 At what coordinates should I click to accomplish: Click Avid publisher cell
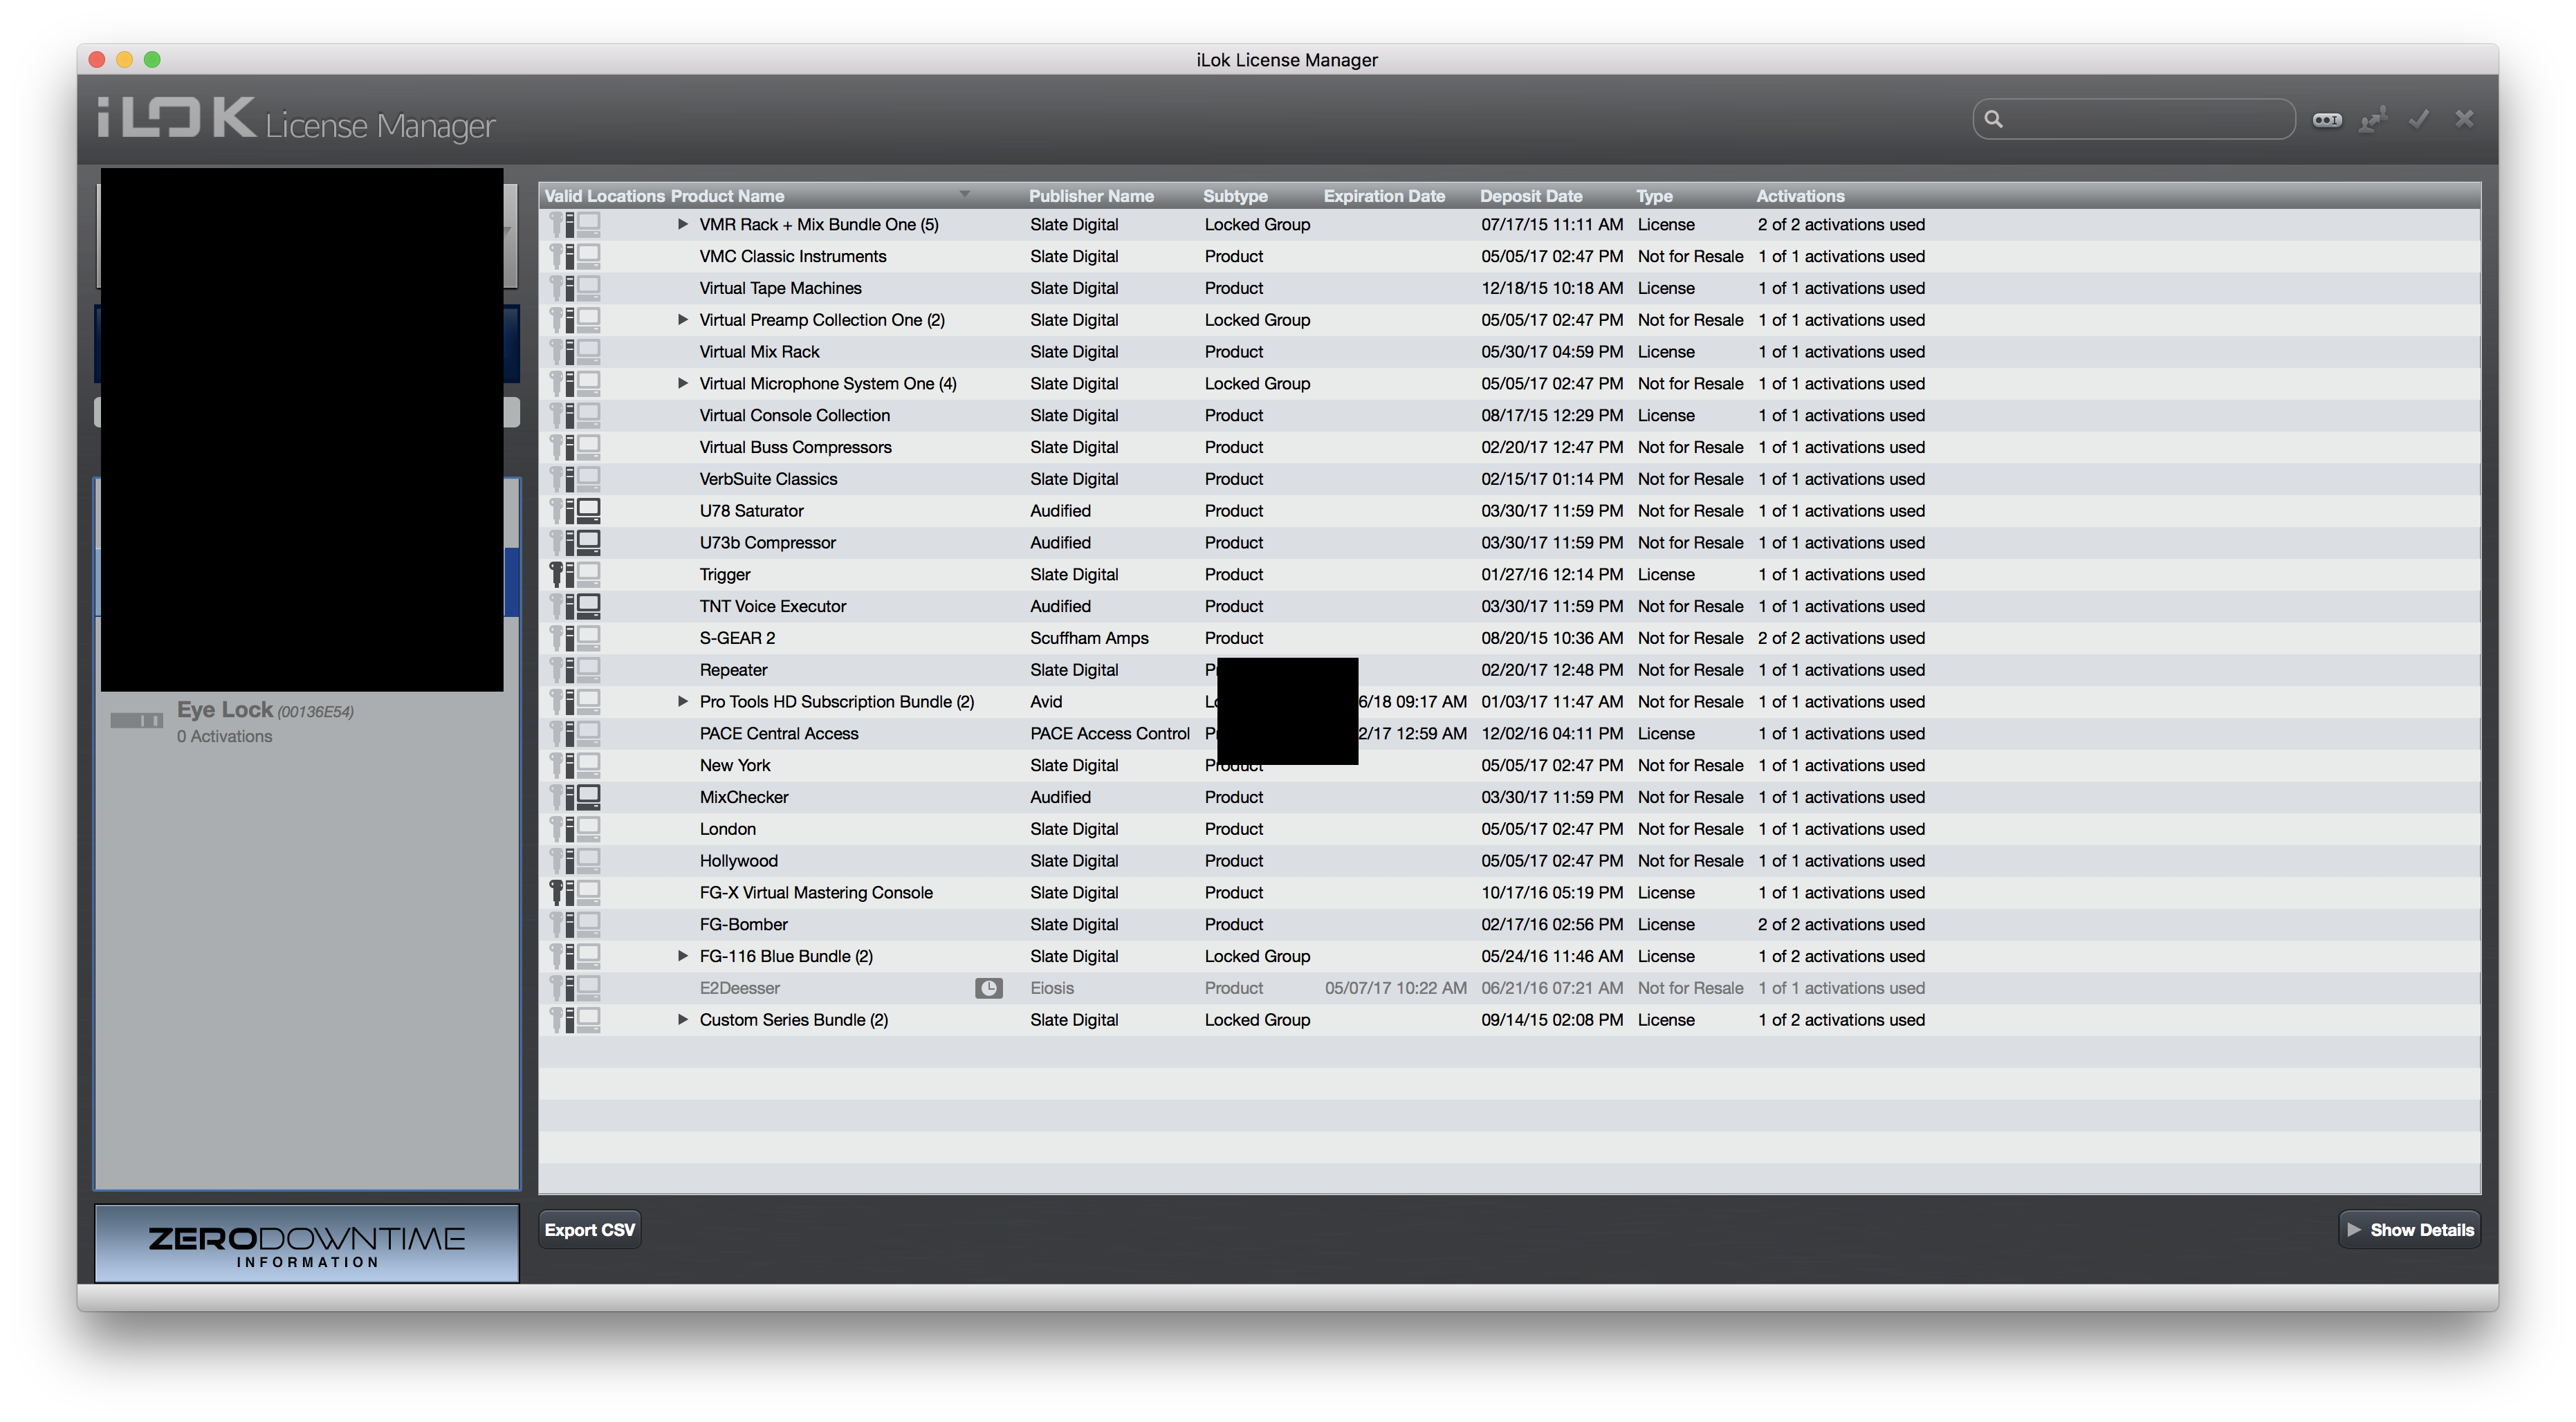point(1046,702)
